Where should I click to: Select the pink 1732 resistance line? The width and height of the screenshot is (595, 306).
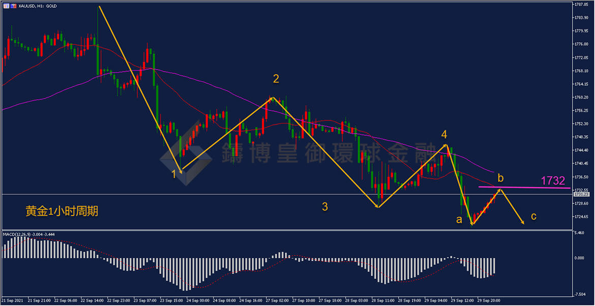coord(524,188)
